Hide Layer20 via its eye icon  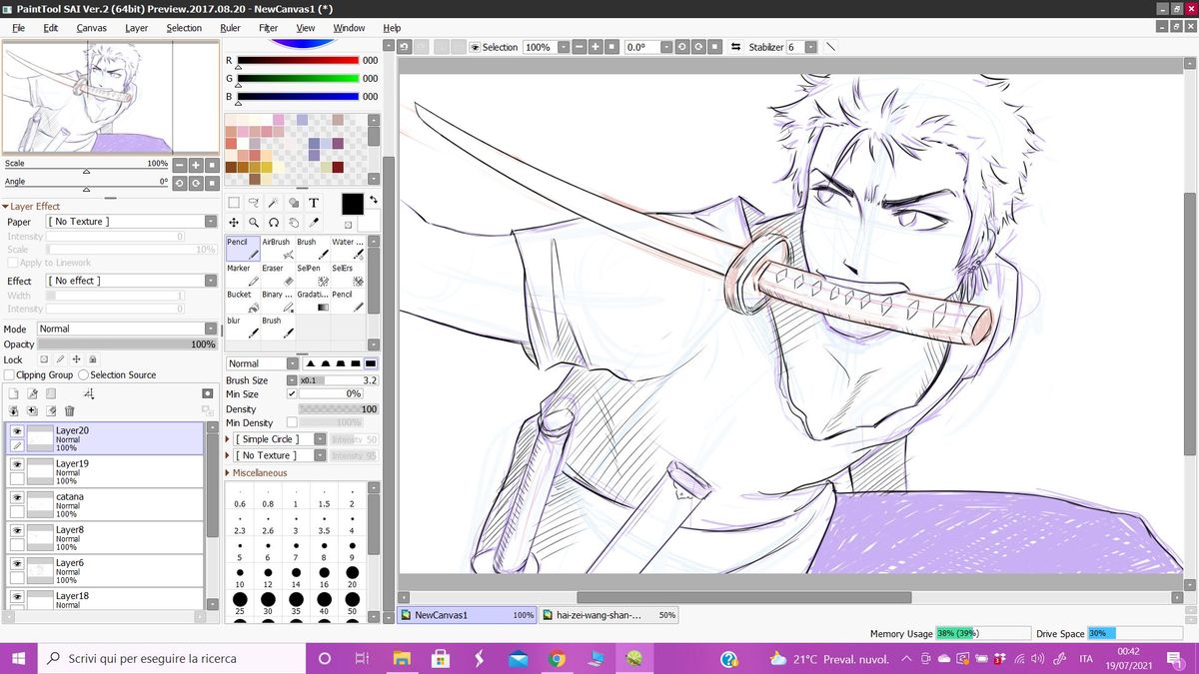(x=17, y=431)
